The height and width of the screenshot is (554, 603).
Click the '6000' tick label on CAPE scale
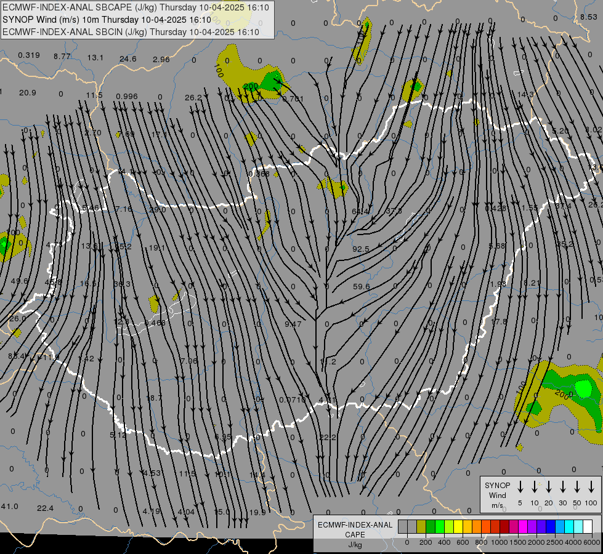point(591,542)
